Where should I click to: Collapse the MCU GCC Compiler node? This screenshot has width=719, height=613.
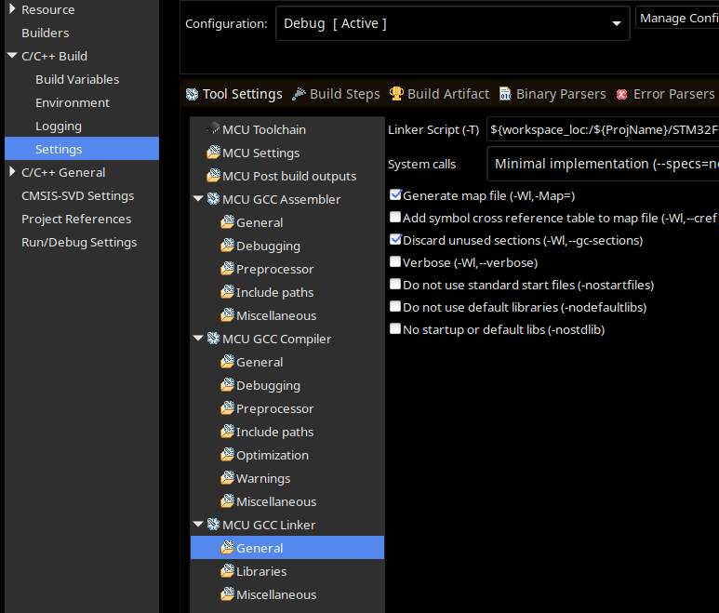pyautogui.click(x=198, y=338)
